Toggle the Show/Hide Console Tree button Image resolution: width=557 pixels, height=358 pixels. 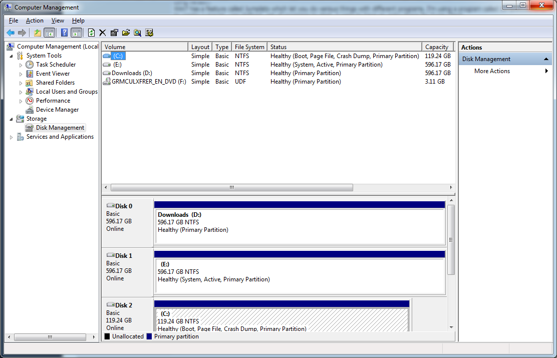[x=49, y=33]
